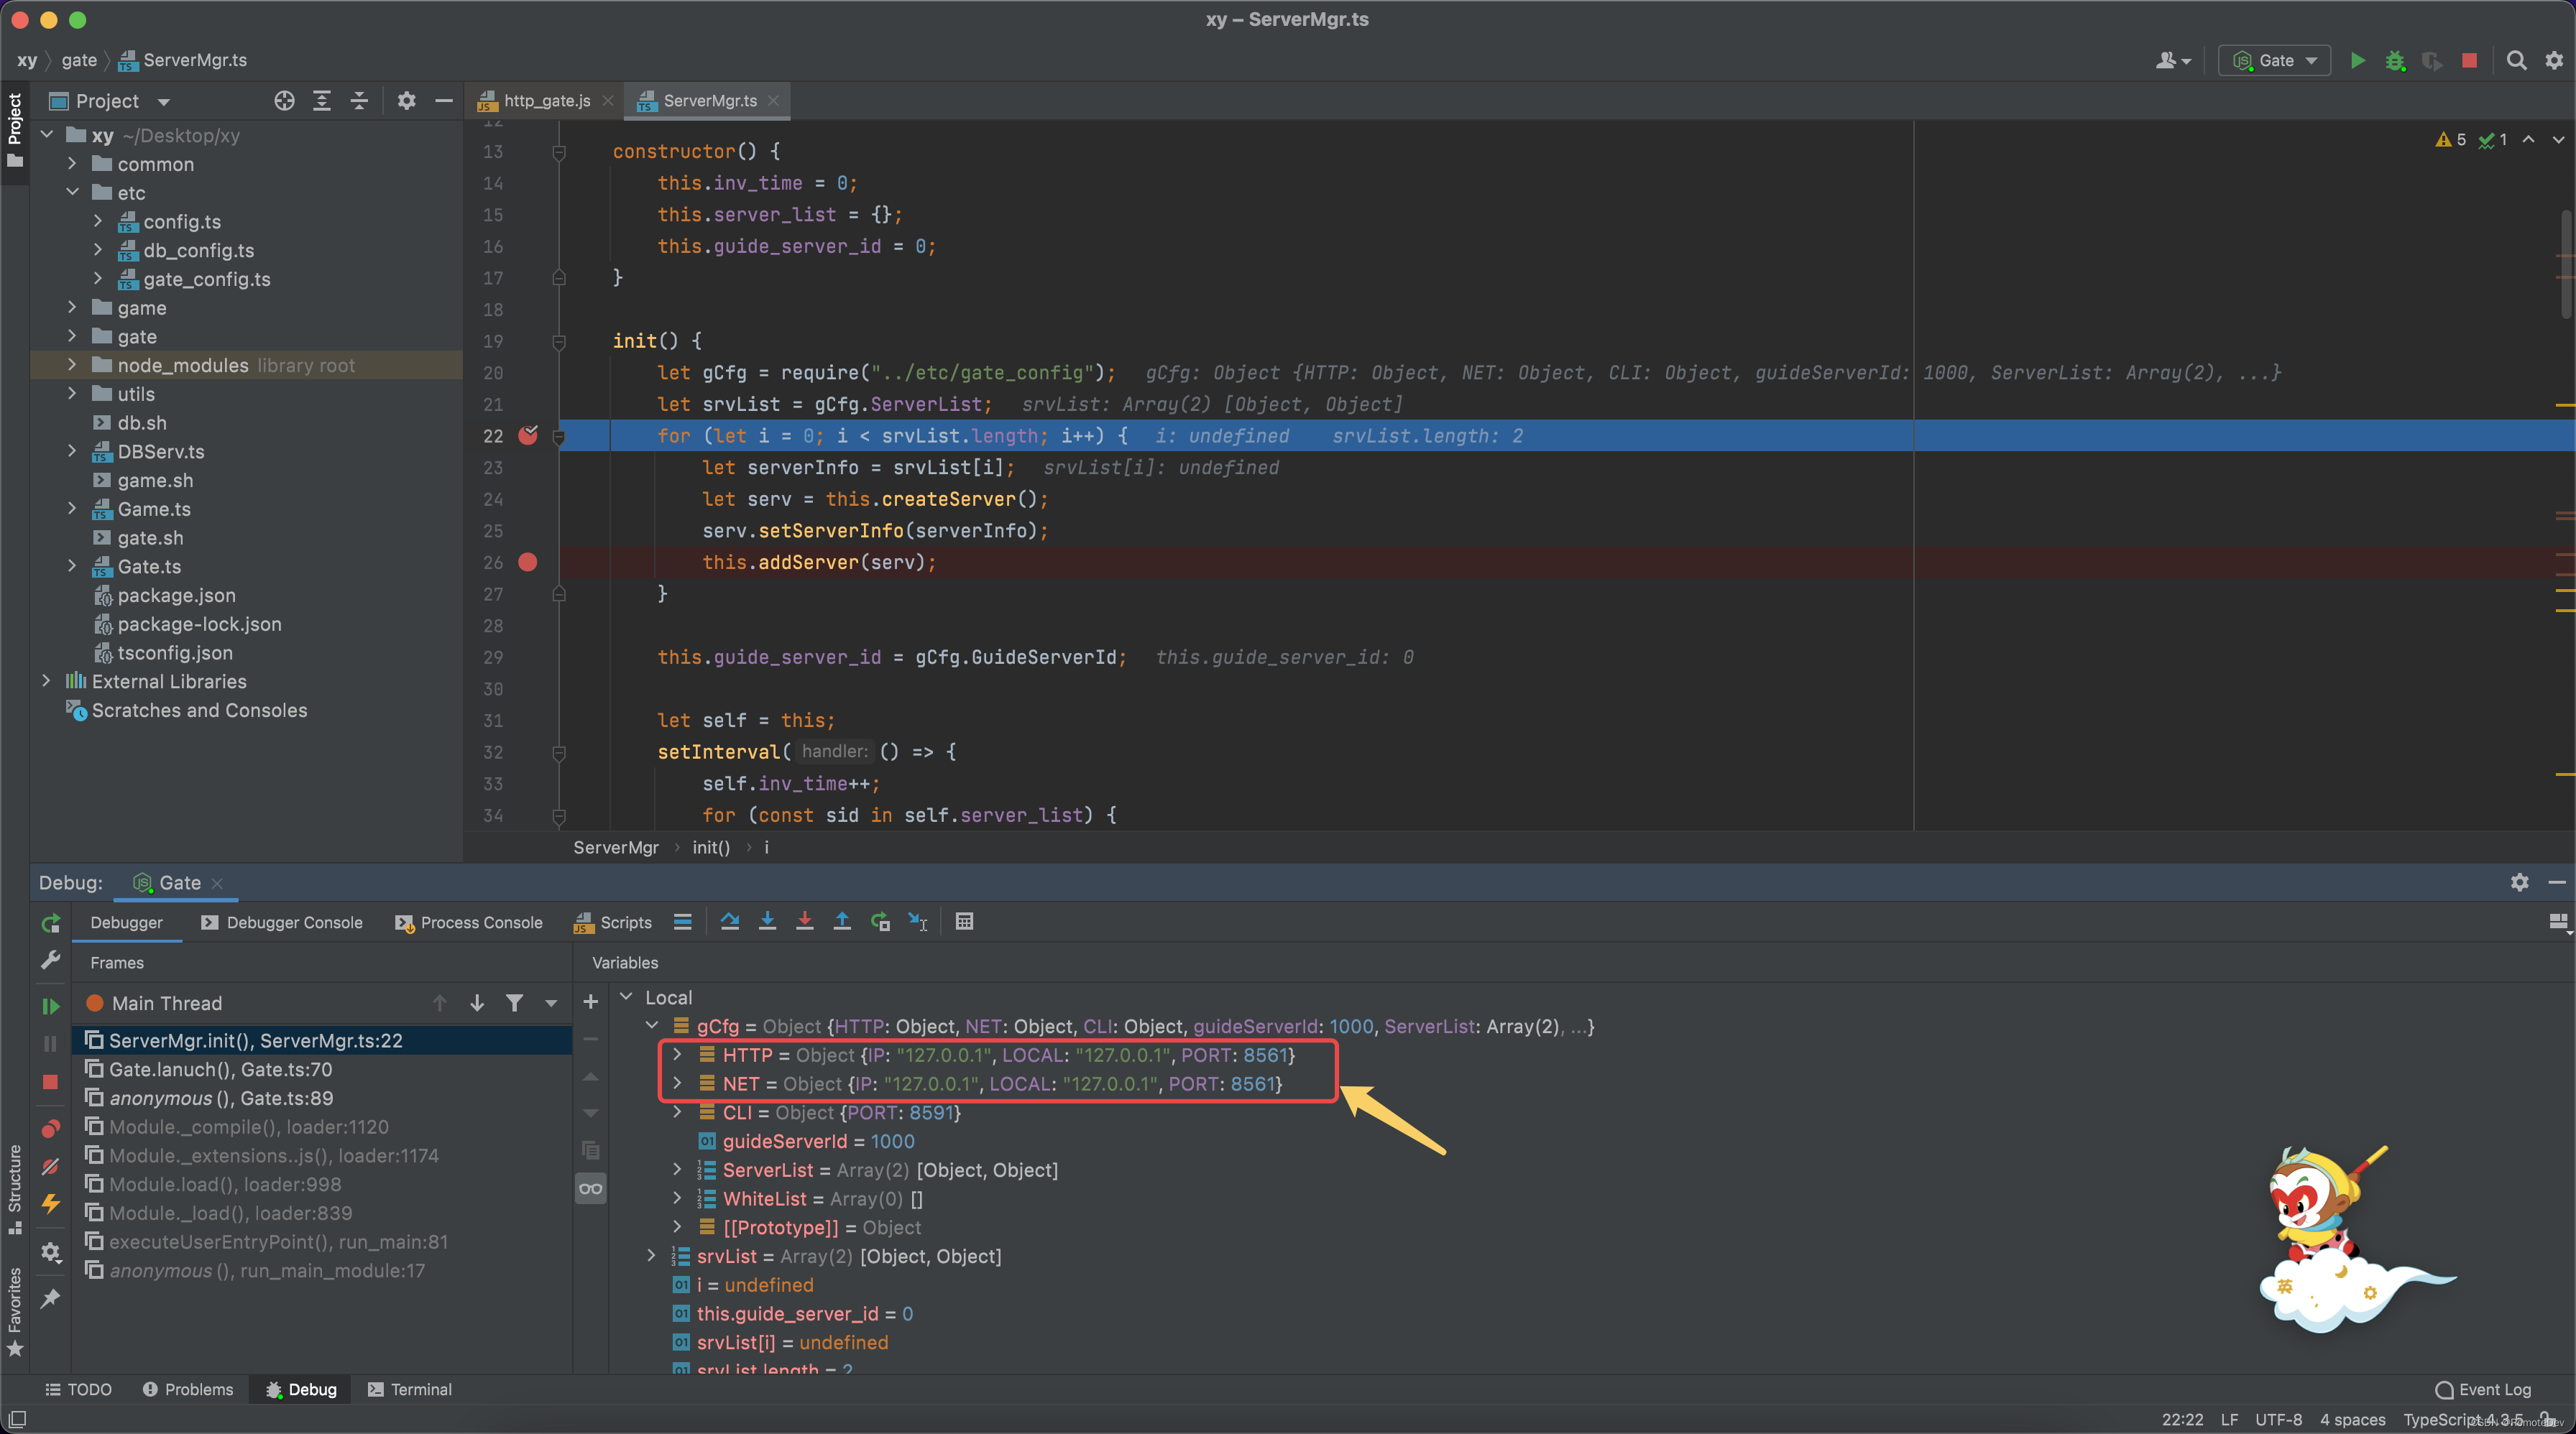This screenshot has height=1434, width=2576.
Task: Select ServerMgr.ts editor tab
Action: (708, 101)
